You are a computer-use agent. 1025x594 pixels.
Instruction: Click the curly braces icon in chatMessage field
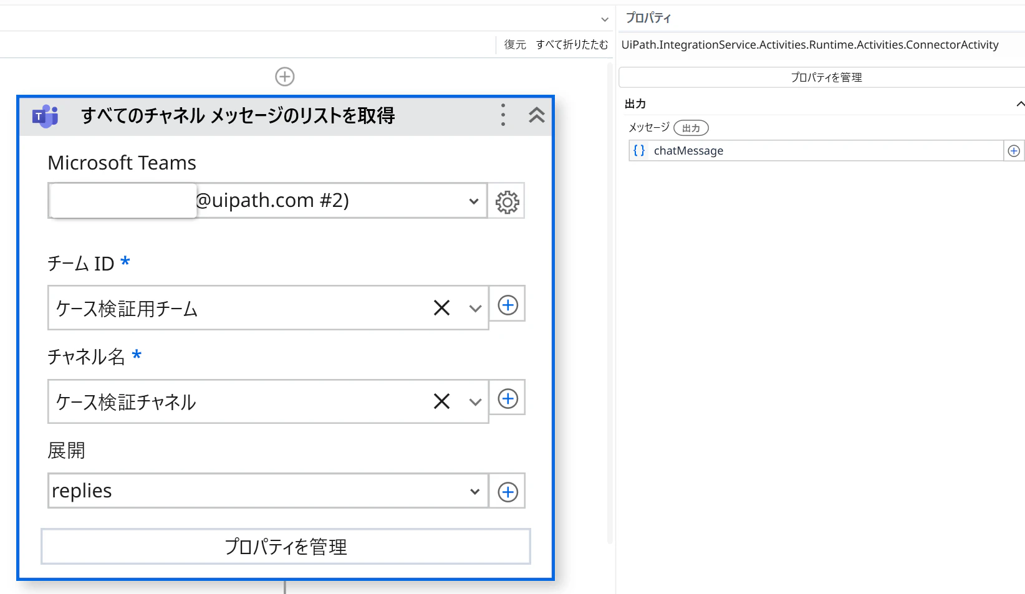pos(639,151)
